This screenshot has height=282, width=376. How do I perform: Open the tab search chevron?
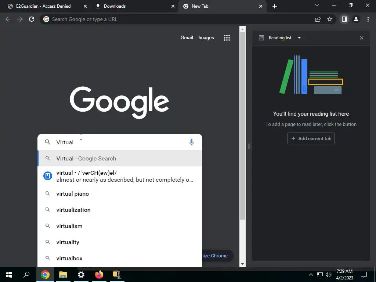317,5
